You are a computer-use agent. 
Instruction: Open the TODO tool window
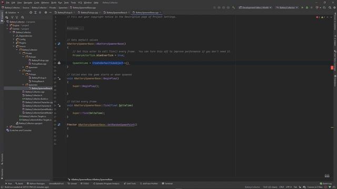85,184
